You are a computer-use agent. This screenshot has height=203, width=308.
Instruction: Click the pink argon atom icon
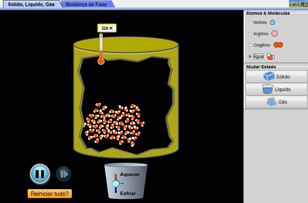point(275,34)
